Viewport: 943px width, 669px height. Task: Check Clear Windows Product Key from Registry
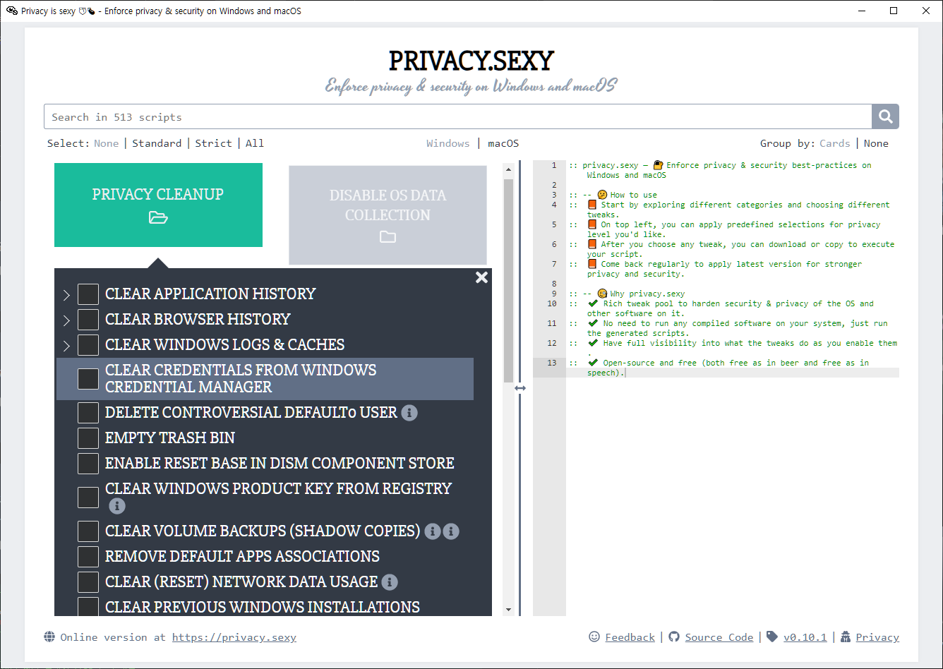pyautogui.click(x=88, y=498)
